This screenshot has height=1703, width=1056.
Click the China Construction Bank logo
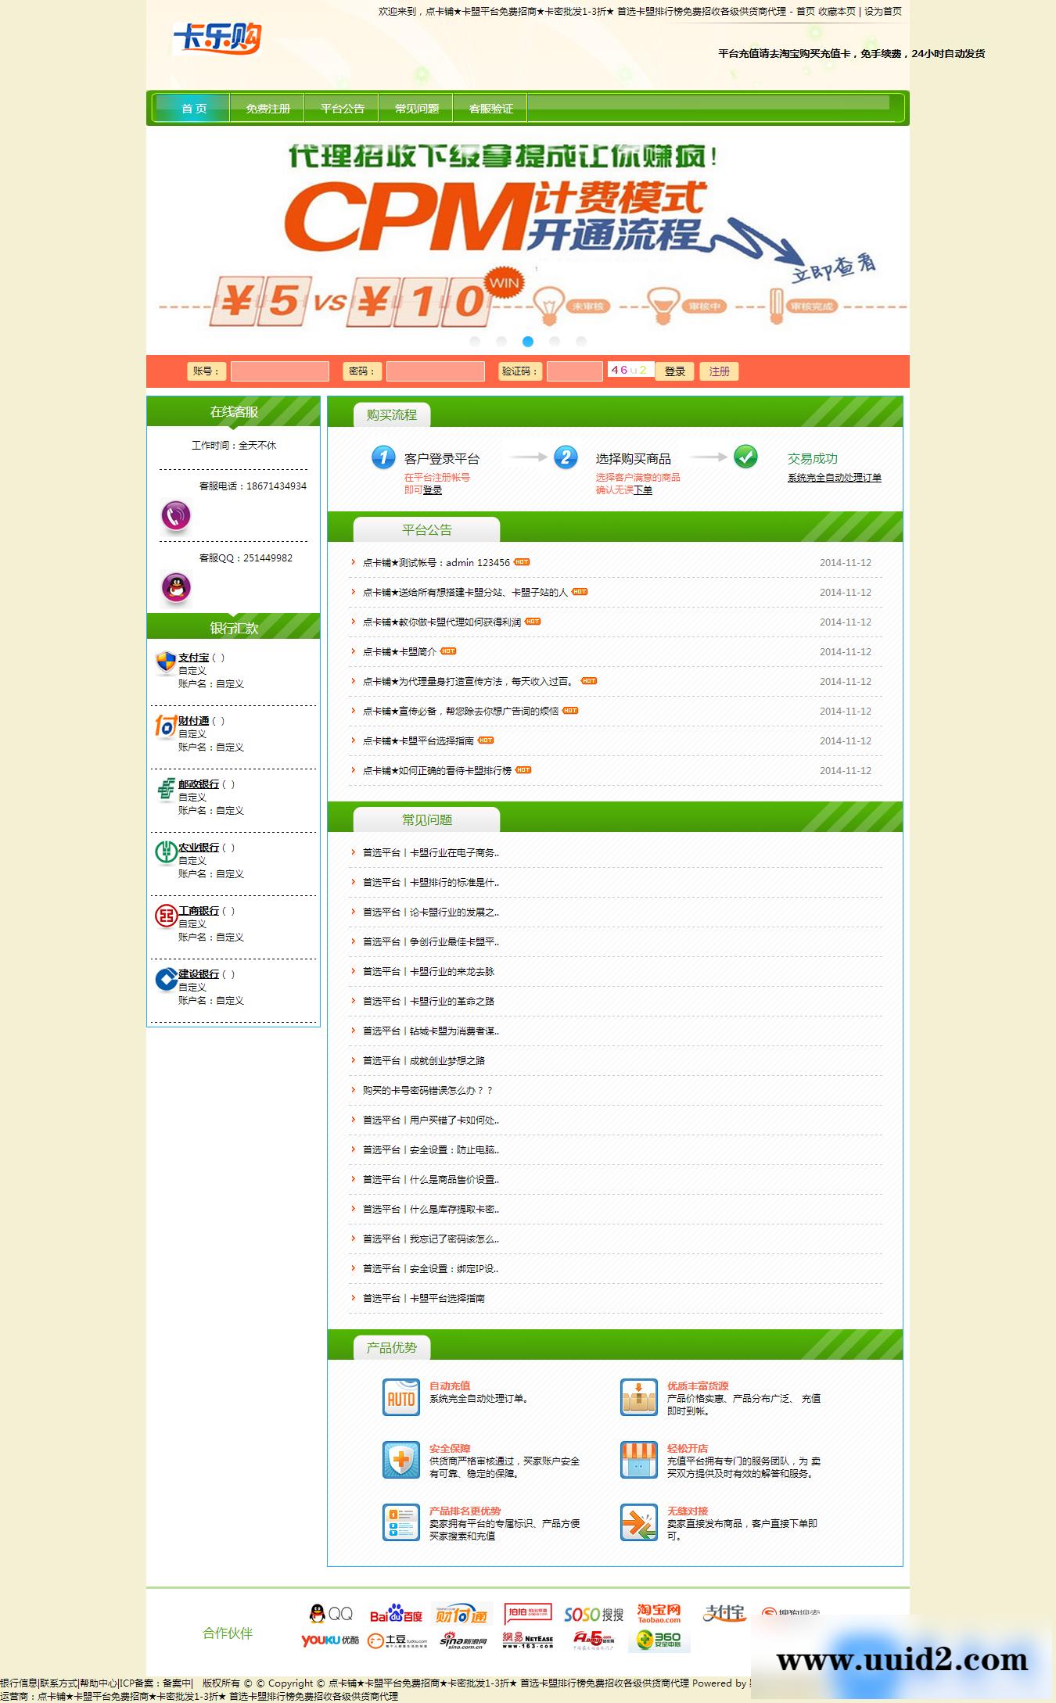165,979
